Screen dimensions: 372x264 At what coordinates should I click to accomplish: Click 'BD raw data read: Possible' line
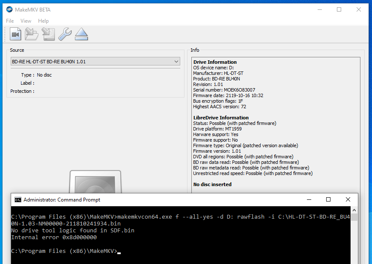246,162
